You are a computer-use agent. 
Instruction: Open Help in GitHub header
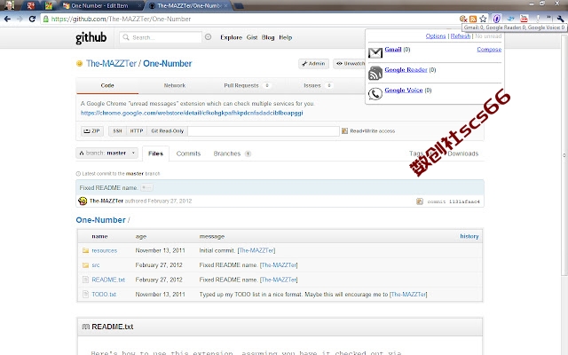tap(286, 37)
